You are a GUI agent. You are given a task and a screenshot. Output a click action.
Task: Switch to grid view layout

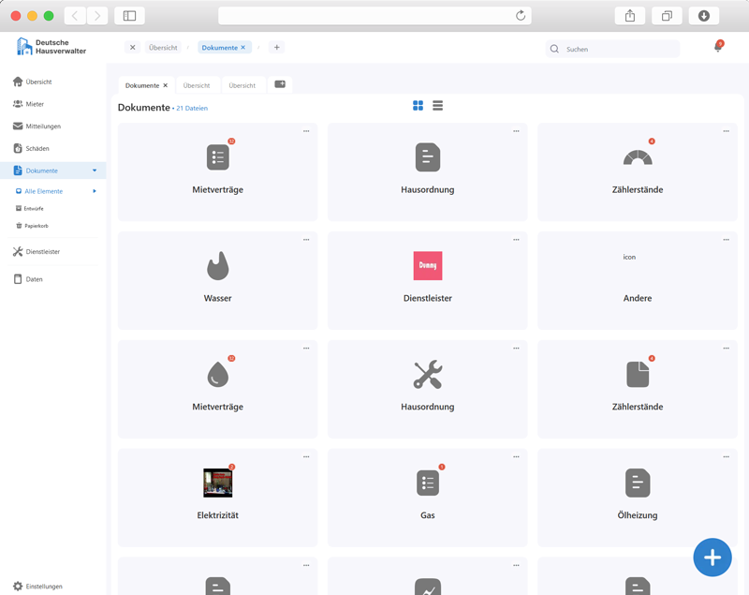tap(418, 106)
